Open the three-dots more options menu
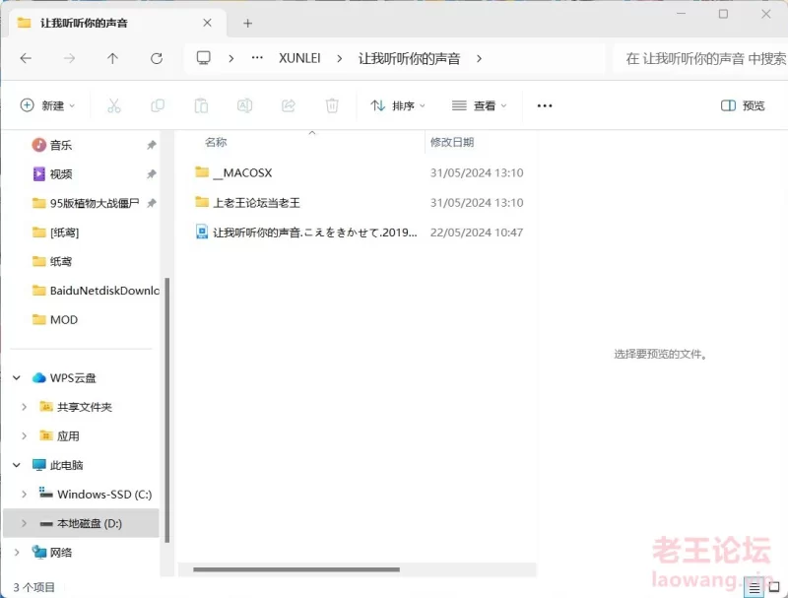The height and width of the screenshot is (598, 788). tap(545, 105)
